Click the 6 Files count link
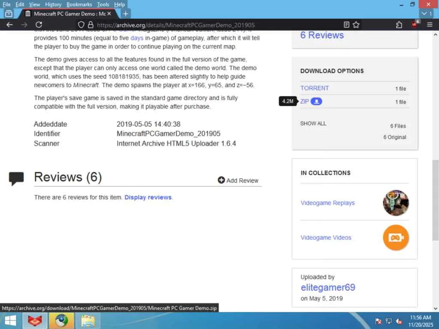The height and width of the screenshot is (329, 439). (x=398, y=126)
